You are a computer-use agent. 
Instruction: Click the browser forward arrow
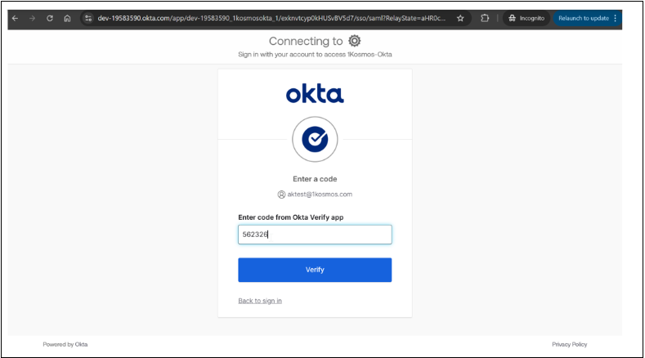(32, 18)
